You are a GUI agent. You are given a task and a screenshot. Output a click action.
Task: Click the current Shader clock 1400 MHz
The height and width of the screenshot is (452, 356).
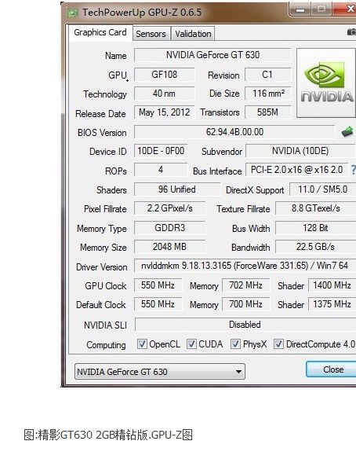click(x=332, y=285)
